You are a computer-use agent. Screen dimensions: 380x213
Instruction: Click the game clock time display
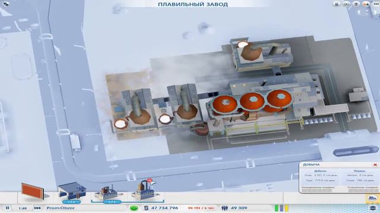pyautogui.click(x=23, y=208)
